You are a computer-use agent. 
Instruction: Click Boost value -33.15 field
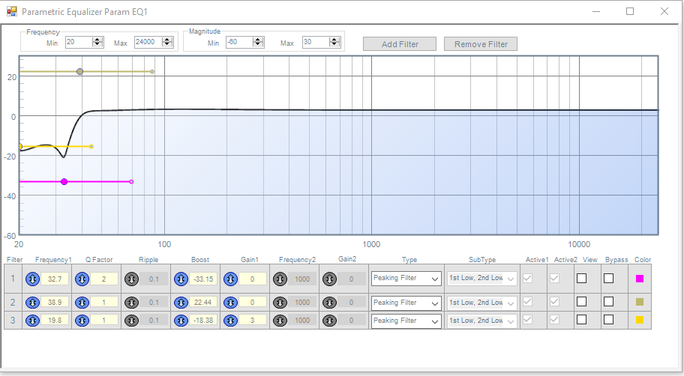pyautogui.click(x=203, y=279)
